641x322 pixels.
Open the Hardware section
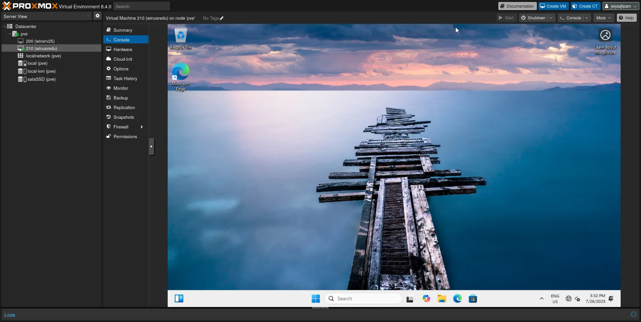[123, 49]
